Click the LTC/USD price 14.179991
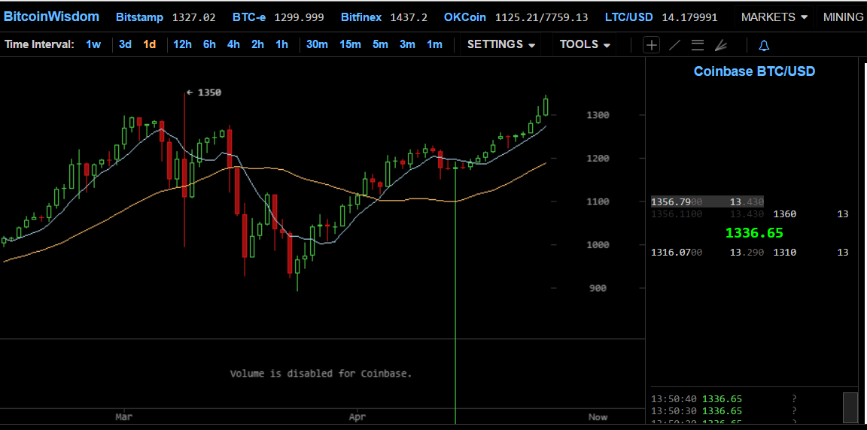867x430 pixels. (x=689, y=17)
